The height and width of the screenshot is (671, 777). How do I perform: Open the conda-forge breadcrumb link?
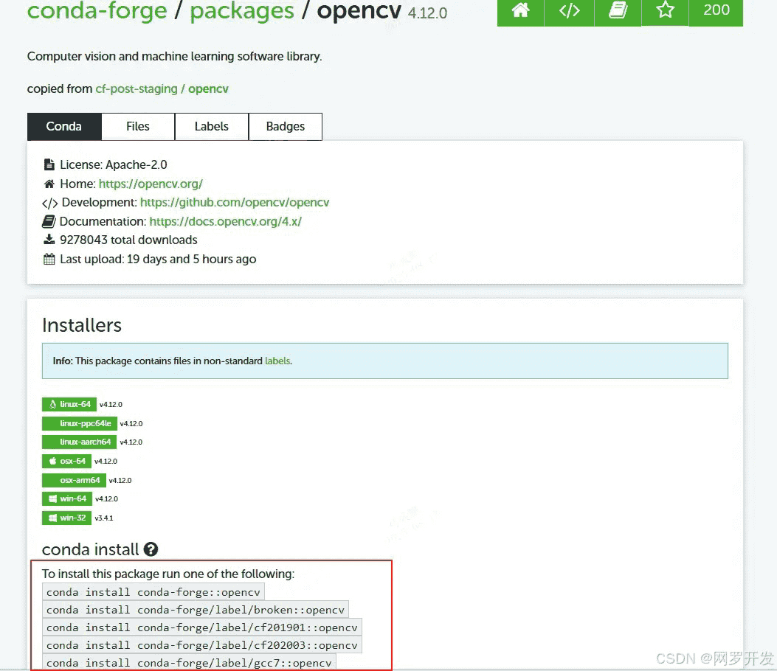click(97, 11)
